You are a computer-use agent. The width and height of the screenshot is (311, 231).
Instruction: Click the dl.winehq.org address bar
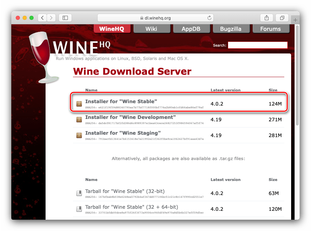click(x=155, y=18)
